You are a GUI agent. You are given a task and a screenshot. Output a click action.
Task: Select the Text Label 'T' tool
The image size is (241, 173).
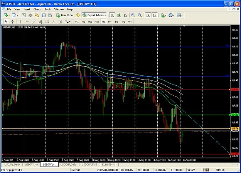pyautogui.click(x=60, y=22)
